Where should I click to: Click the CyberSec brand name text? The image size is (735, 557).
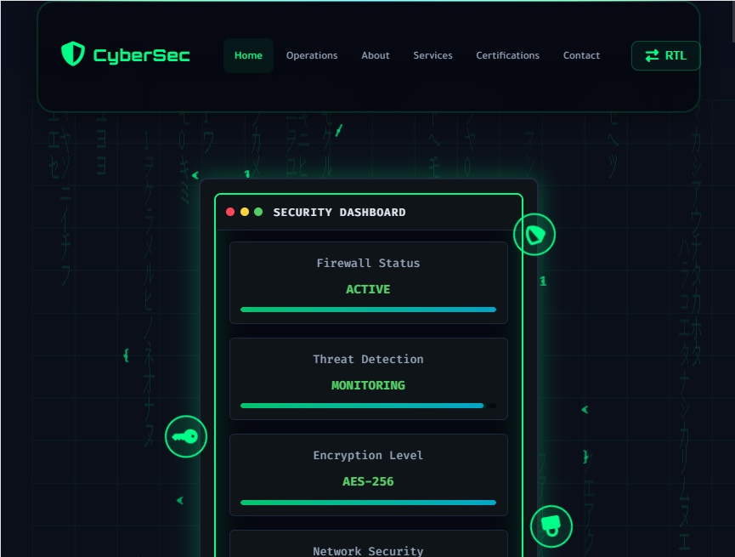(x=142, y=55)
